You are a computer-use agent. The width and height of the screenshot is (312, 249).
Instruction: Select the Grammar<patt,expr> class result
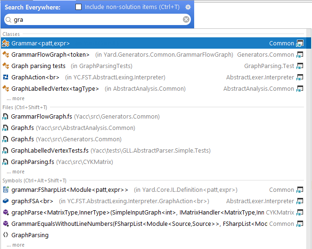(41, 43)
